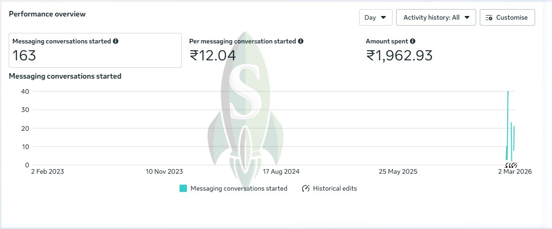Click info icon beside Messaging conversations started metric

[116, 41]
